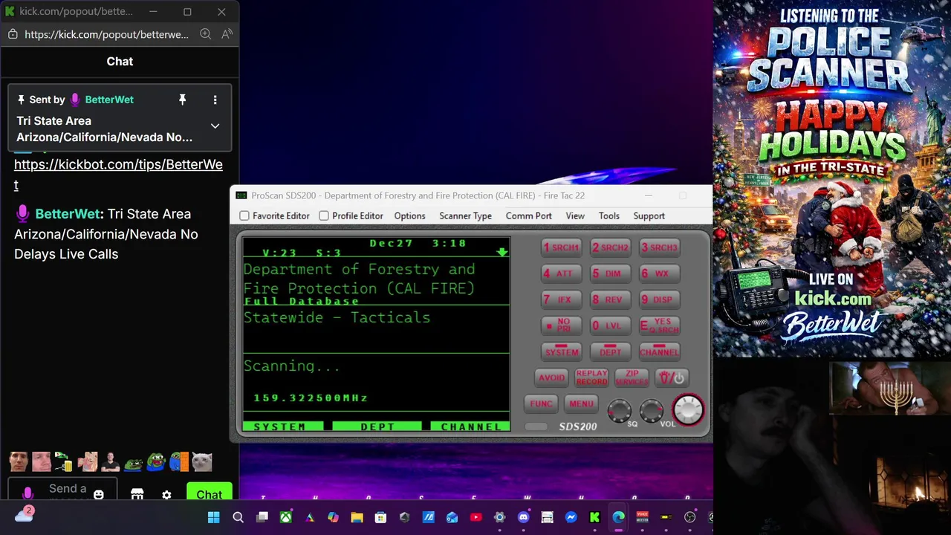Click the 8 REV key
Viewport: 951px width, 535px height.
point(610,299)
